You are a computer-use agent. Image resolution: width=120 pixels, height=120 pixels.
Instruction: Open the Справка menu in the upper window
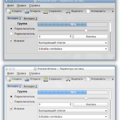pyautogui.click(x=34, y=5)
